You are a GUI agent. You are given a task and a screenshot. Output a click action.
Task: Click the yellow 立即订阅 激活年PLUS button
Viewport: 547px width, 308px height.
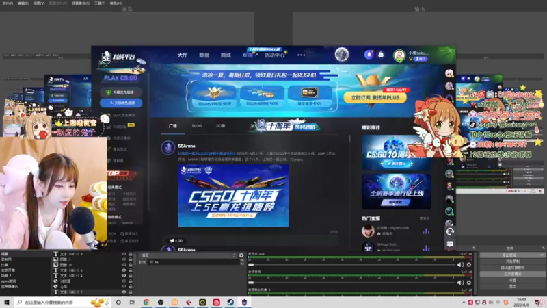pyautogui.click(x=375, y=97)
